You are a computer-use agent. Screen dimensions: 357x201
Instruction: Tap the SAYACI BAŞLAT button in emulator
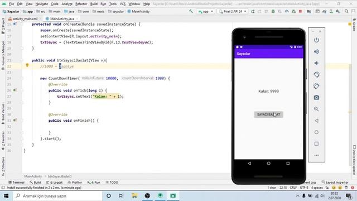(269, 114)
